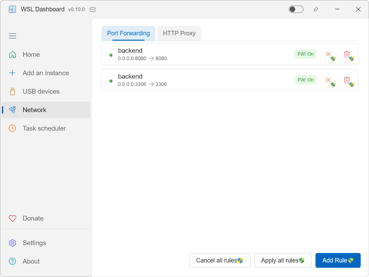Image resolution: width=369 pixels, height=277 pixels.
Task: Go to Home in the sidebar
Action: (46, 55)
